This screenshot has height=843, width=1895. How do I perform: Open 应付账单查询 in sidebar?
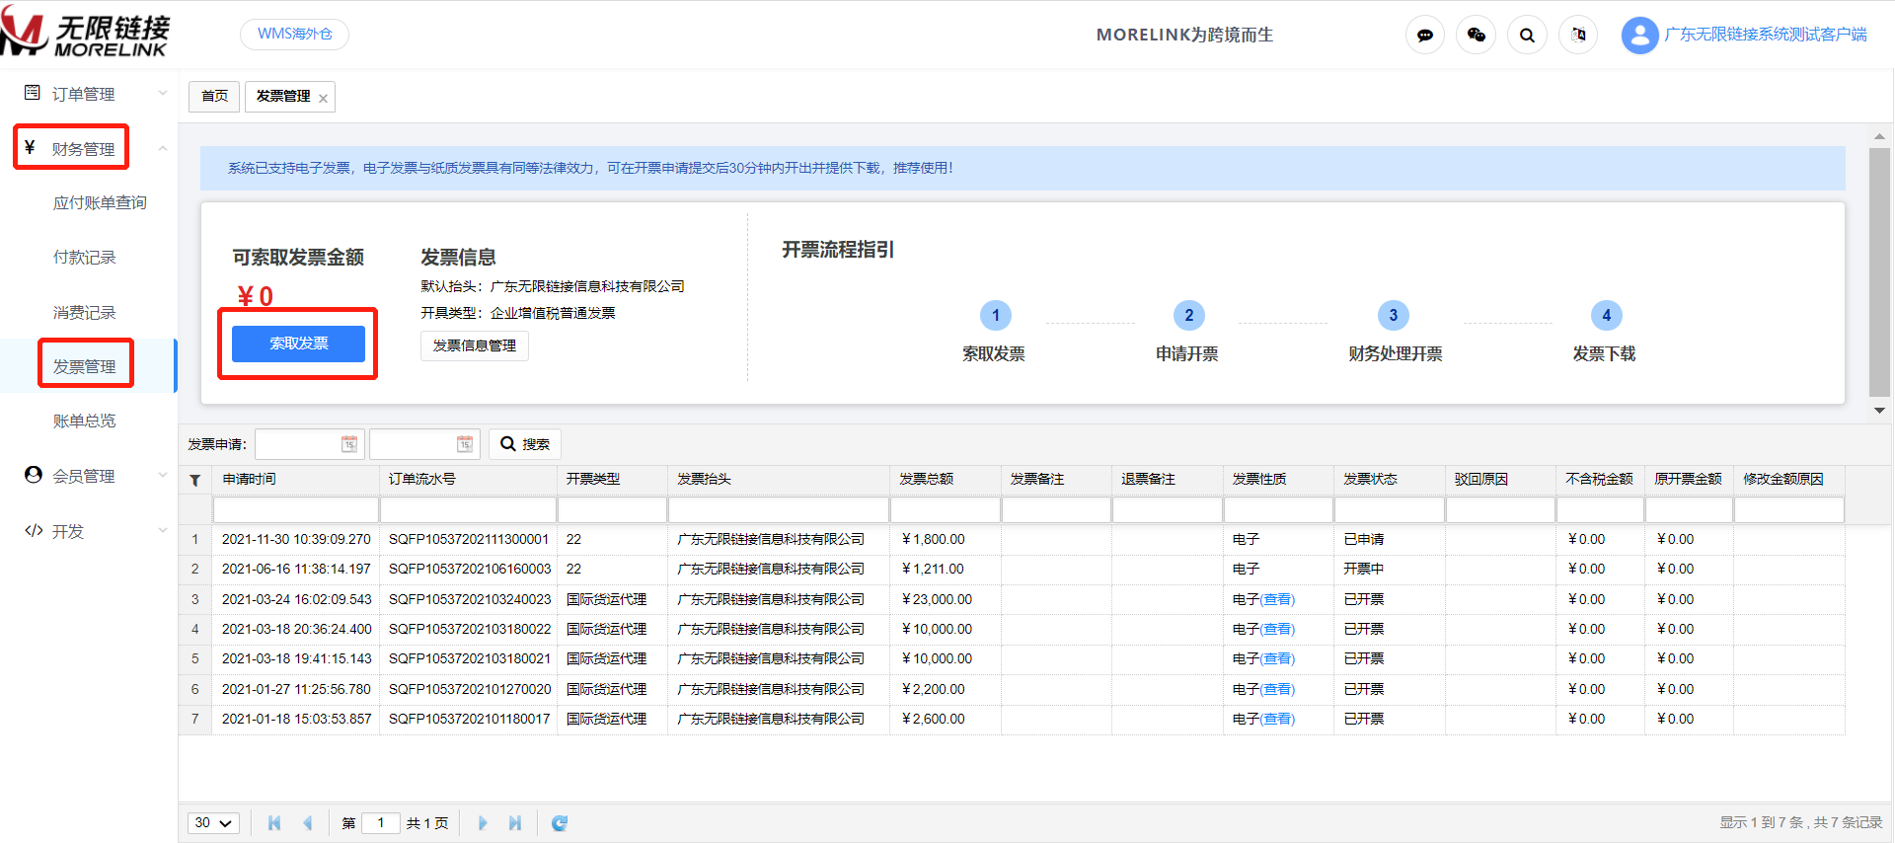pyautogui.click(x=100, y=202)
